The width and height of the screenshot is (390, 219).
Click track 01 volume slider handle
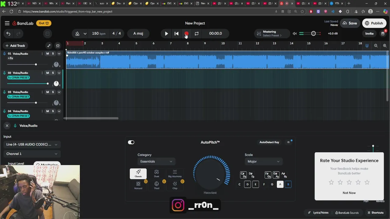coord(36,64)
